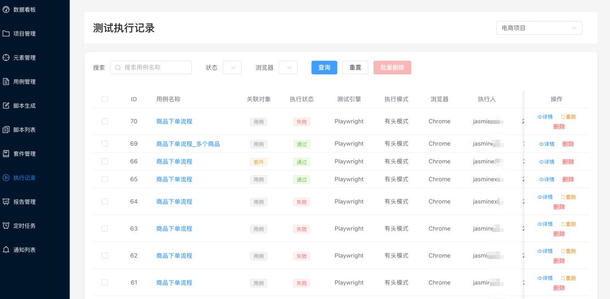Tick the checkbox for ID 63
This screenshot has height=299, width=610.
104,229
